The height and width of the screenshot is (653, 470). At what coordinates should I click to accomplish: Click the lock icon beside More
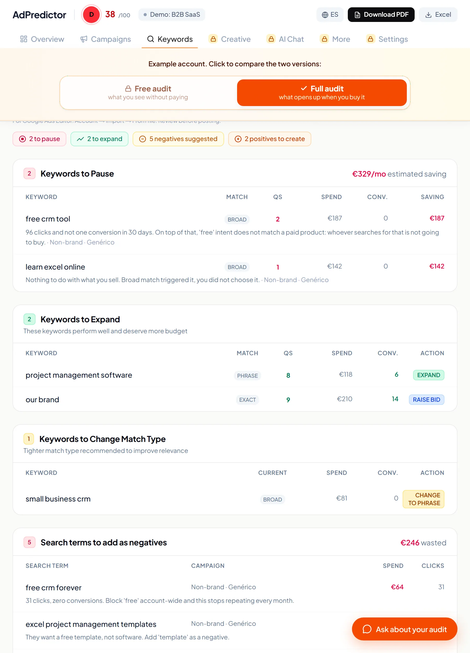point(324,39)
